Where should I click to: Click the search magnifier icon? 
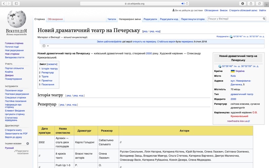[x=264, y=19]
